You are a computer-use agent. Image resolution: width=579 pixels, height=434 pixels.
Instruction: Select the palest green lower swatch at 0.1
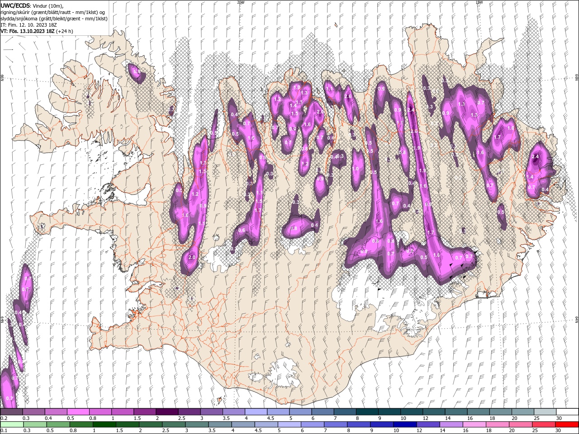coord(11,425)
